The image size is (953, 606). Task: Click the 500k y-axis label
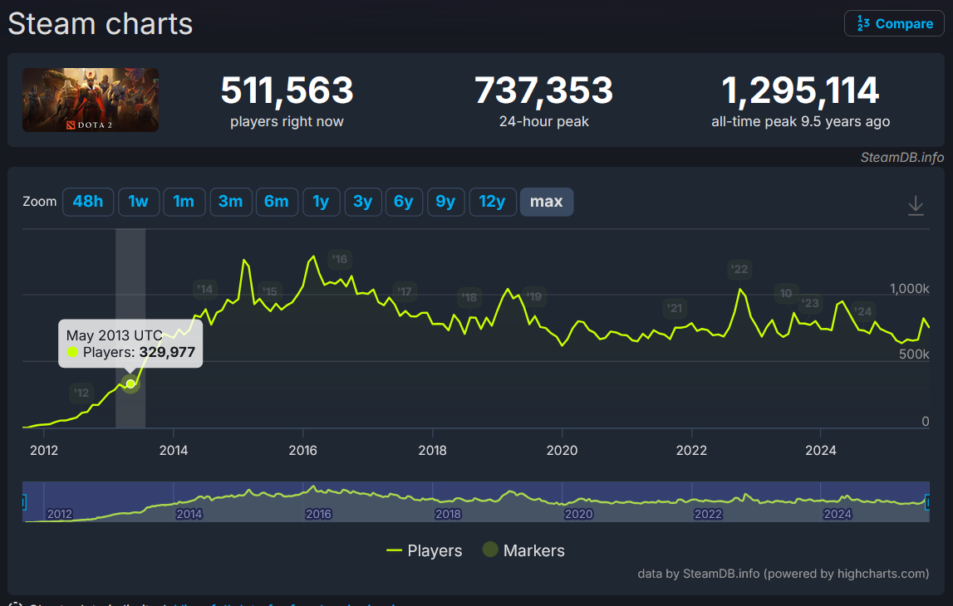914,354
